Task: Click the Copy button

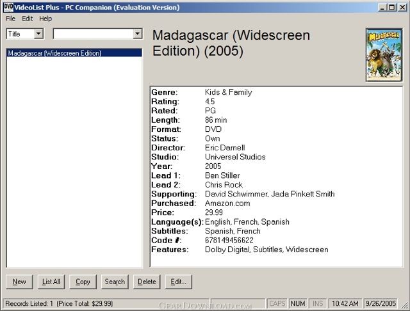Action: point(83,282)
